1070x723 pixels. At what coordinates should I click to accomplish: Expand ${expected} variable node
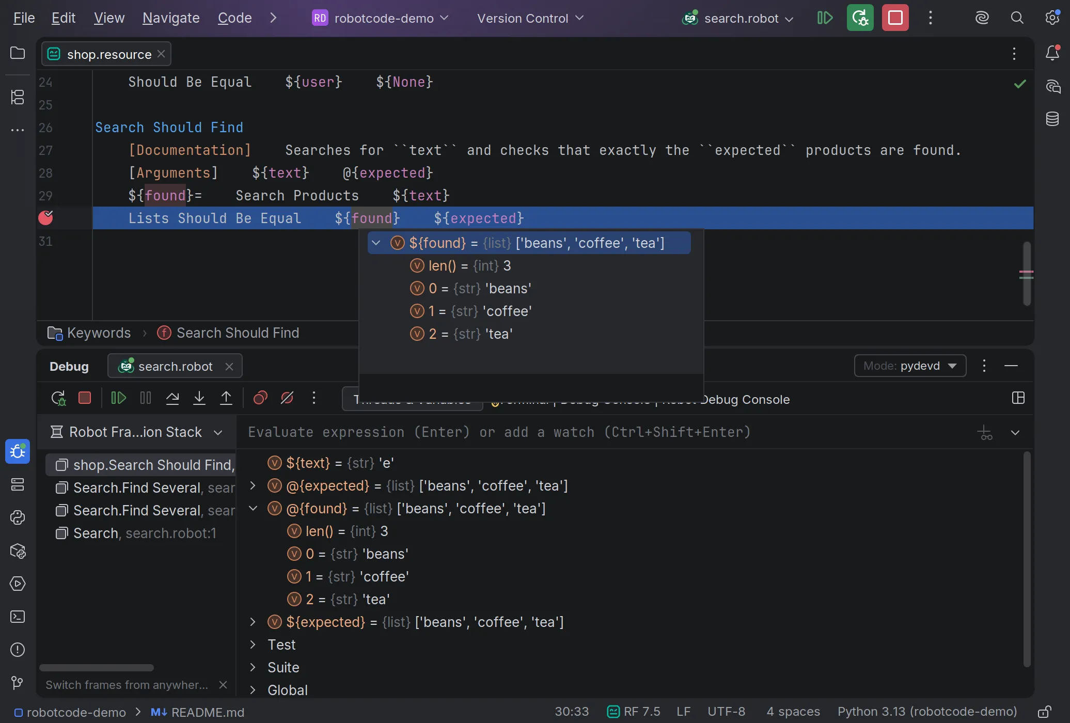pyautogui.click(x=253, y=622)
